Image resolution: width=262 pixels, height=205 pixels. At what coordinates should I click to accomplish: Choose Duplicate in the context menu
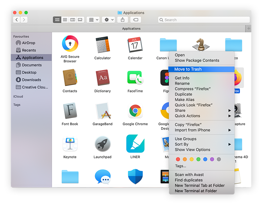[x=201, y=94]
